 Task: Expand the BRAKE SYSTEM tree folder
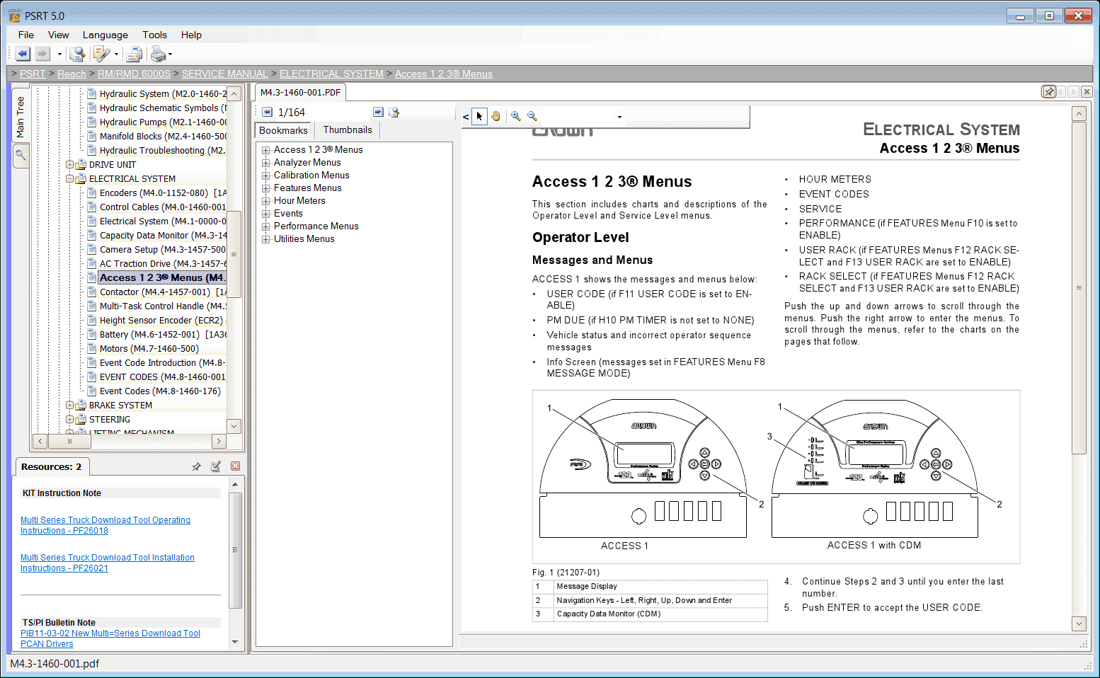coord(70,405)
